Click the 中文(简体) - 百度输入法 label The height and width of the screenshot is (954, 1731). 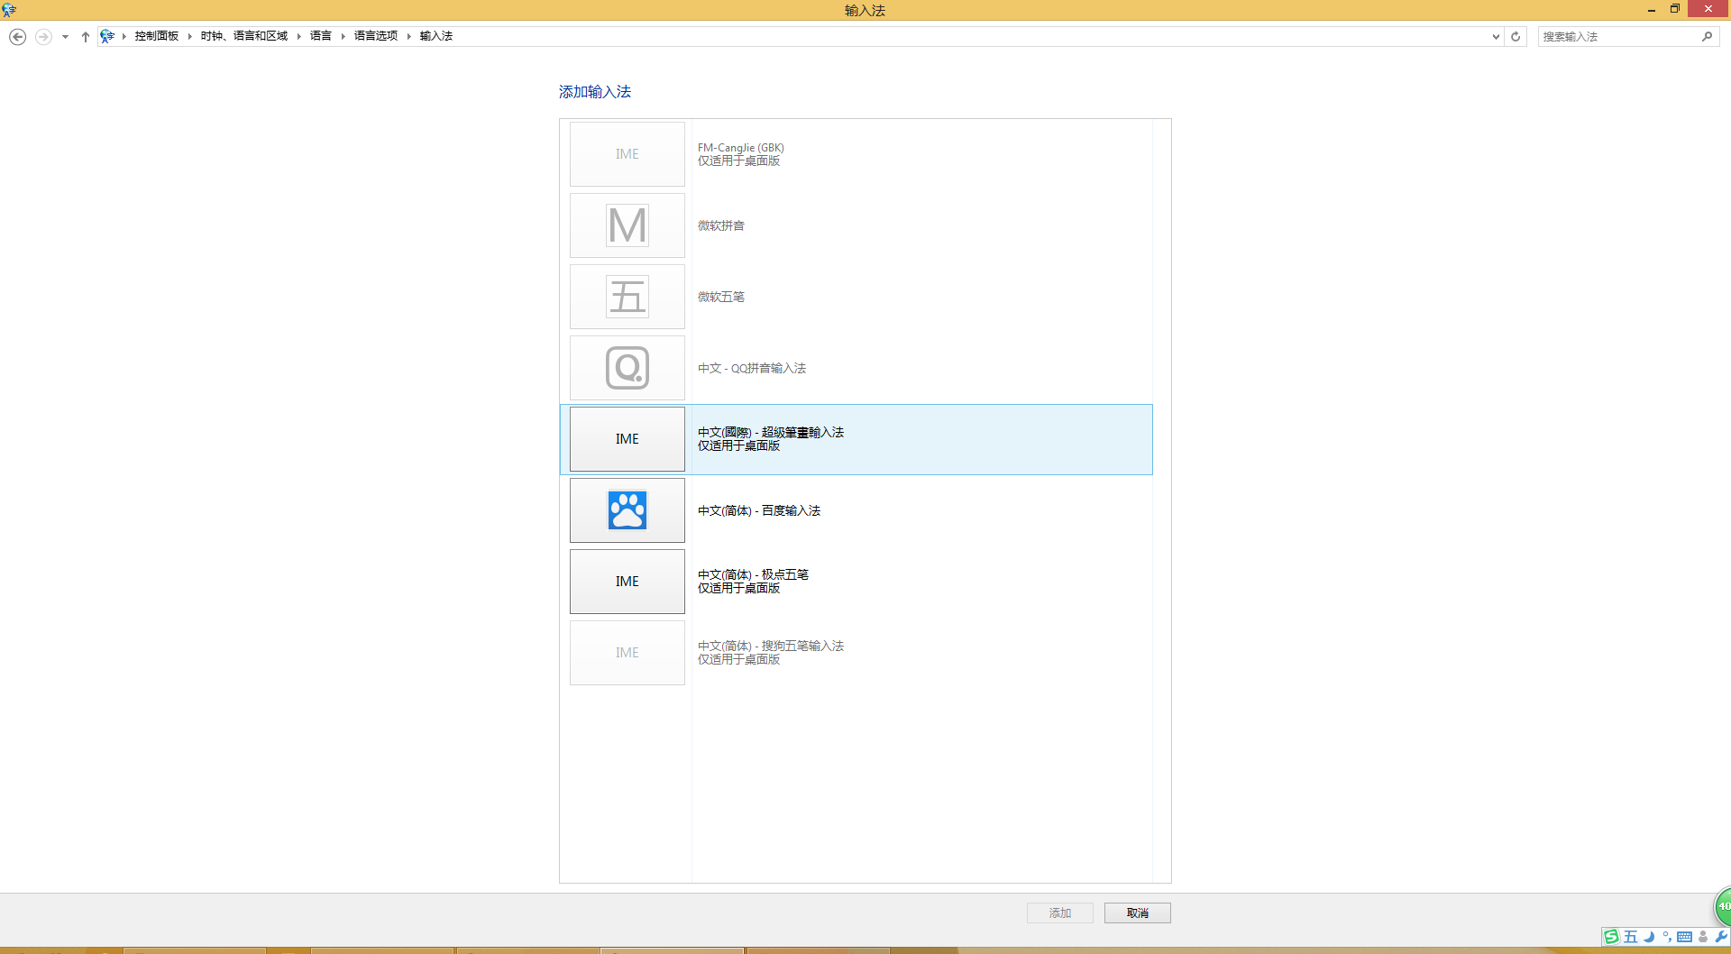tap(759, 510)
